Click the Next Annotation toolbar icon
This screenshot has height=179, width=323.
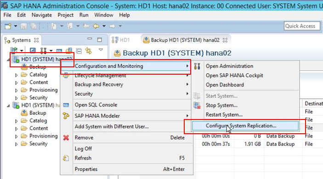(x=54, y=26)
